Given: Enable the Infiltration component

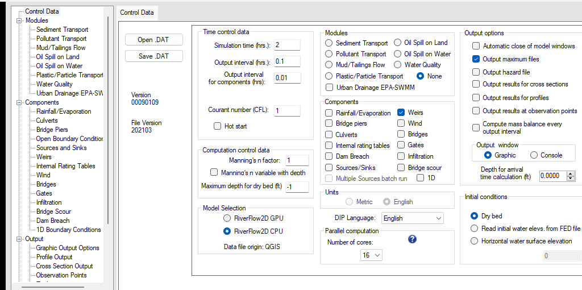Looking at the screenshot, I should pyautogui.click(x=401, y=156).
